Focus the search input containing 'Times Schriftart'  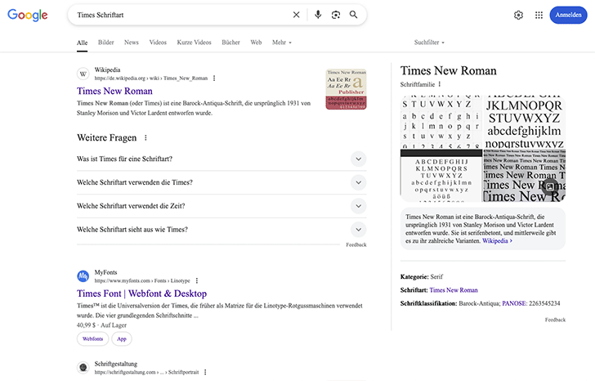[x=182, y=15]
